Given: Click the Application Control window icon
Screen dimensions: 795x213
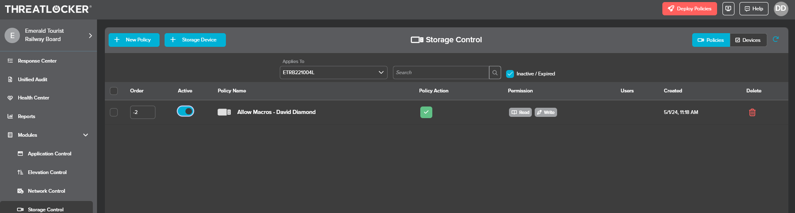Looking at the screenshot, I should [x=20, y=154].
